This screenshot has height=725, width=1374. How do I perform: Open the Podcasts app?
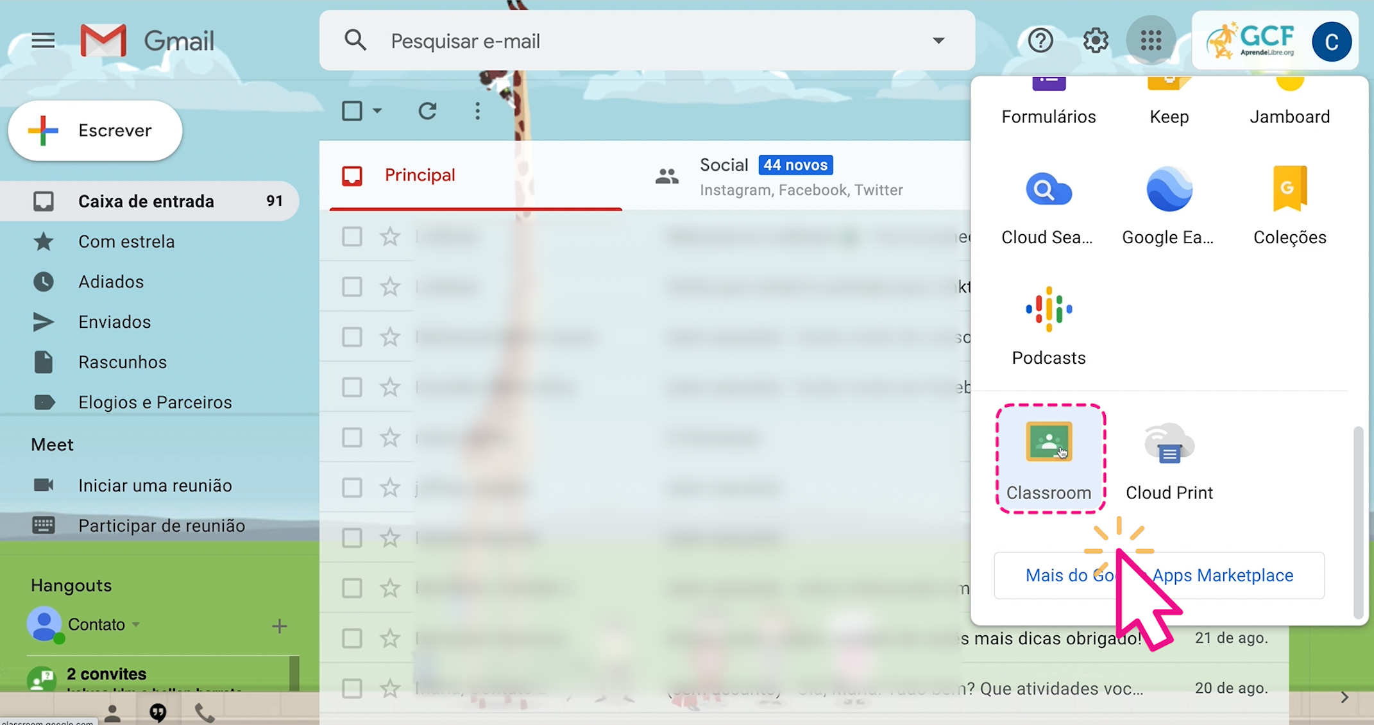pyautogui.click(x=1049, y=326)
